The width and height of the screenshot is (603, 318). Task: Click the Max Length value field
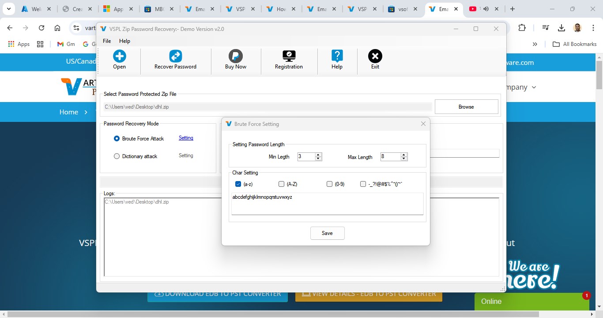[391, 156]
